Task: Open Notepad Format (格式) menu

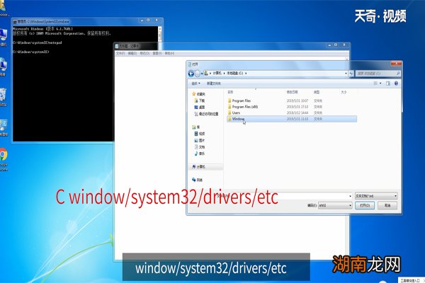Action: click(144, 53)
